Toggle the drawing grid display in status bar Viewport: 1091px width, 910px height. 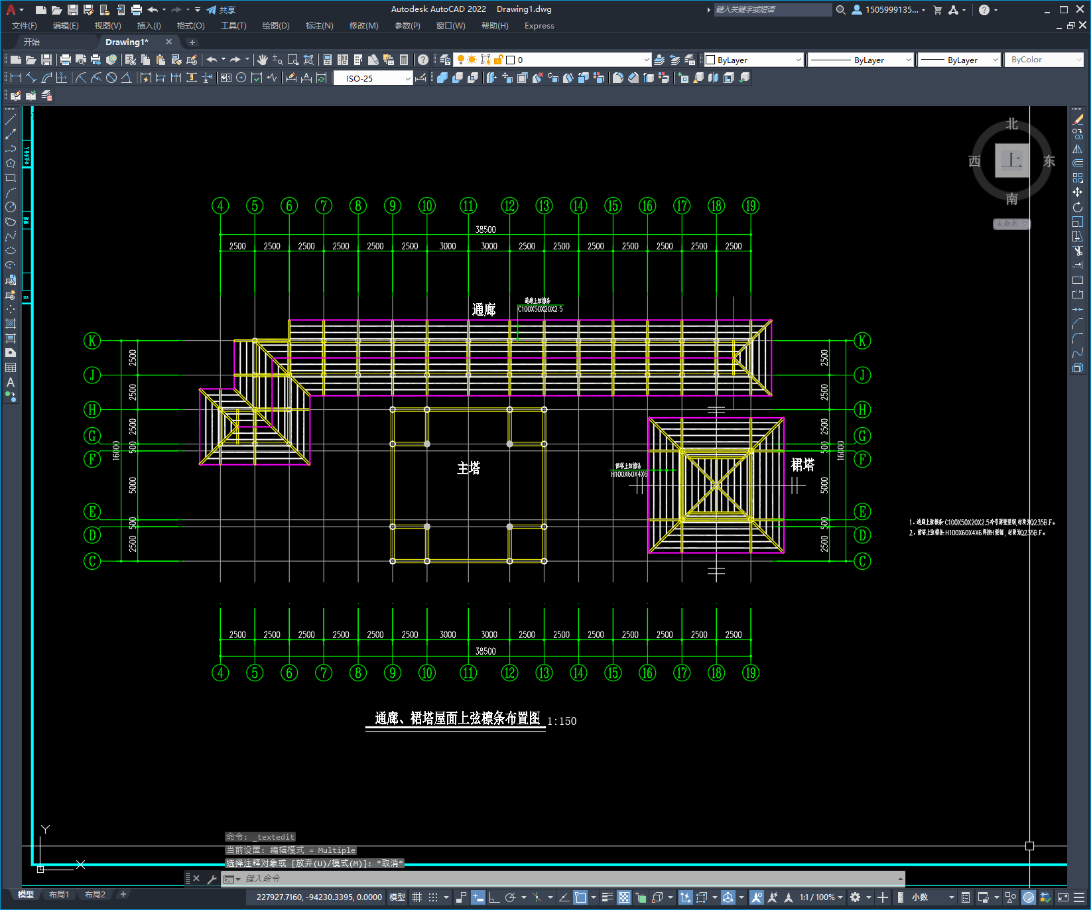tap(417, 897)
